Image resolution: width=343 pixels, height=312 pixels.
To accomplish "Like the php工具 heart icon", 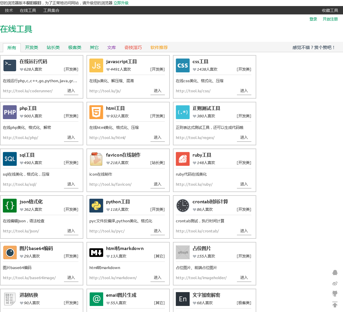I will pos(21,116).
